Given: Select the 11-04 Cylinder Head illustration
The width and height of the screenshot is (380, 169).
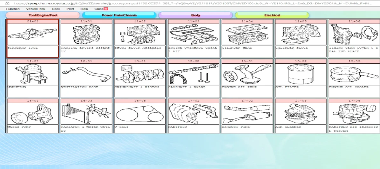Looking at the screenshot, I should (x=247, y=34).
